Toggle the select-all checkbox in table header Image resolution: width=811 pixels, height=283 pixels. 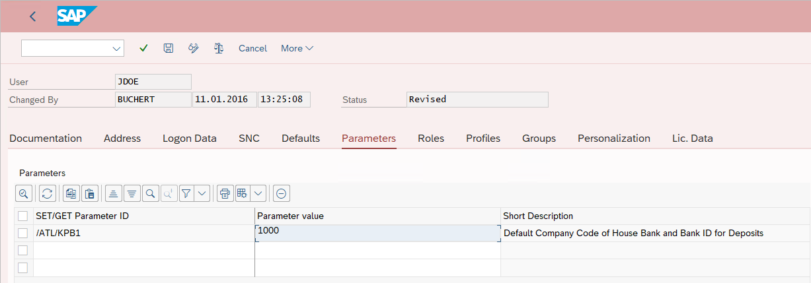click(x=23, y=216)
